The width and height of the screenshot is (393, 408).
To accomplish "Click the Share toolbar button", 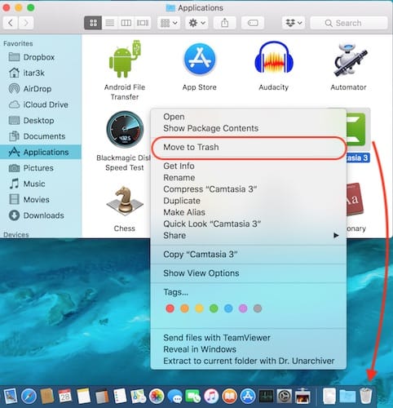I will click(225, 23).
